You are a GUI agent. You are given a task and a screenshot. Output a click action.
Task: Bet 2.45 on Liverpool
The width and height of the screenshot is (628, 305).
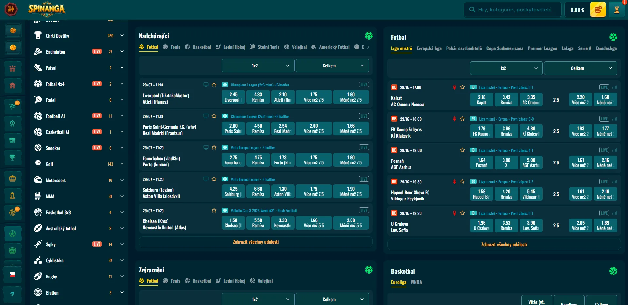(233, 97)
